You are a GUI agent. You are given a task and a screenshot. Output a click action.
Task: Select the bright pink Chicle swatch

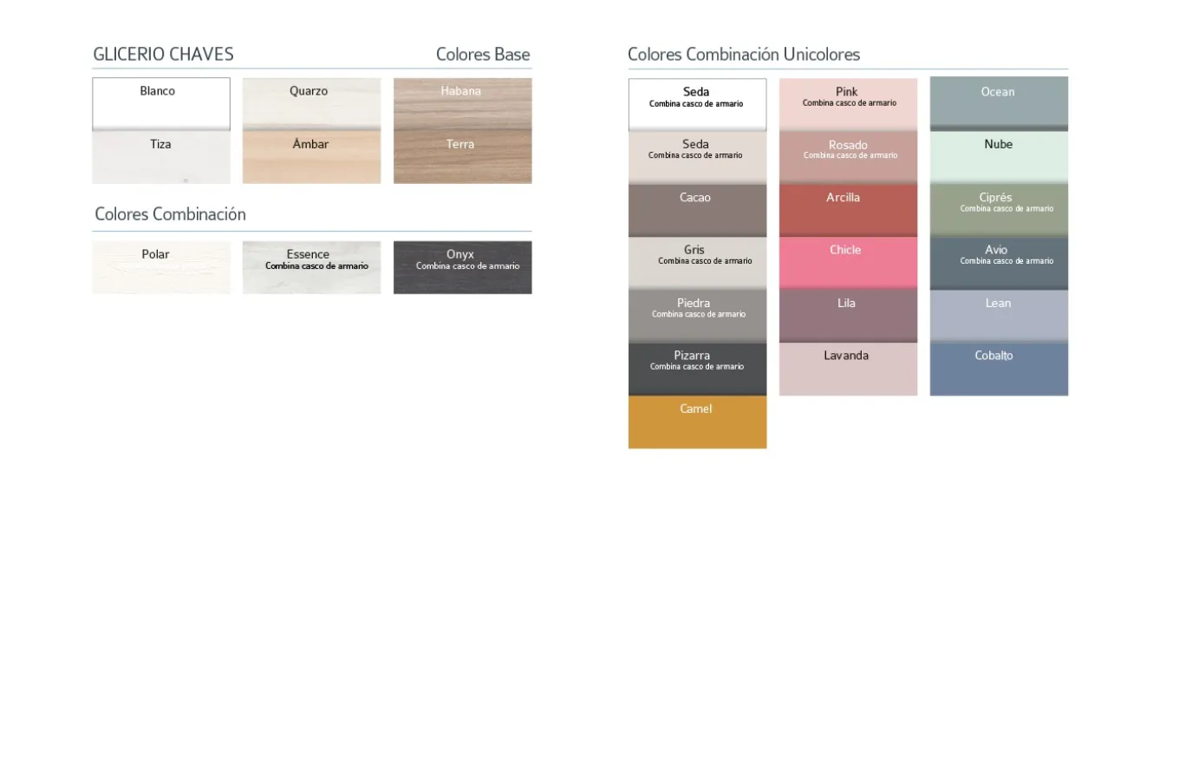click(x=848, y=263)
